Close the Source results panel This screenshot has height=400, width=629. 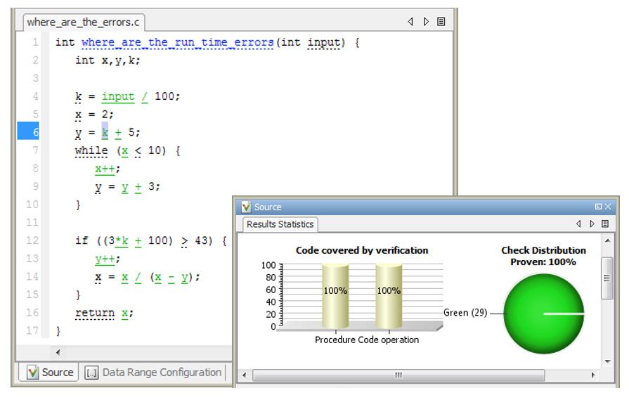[608, 207]
